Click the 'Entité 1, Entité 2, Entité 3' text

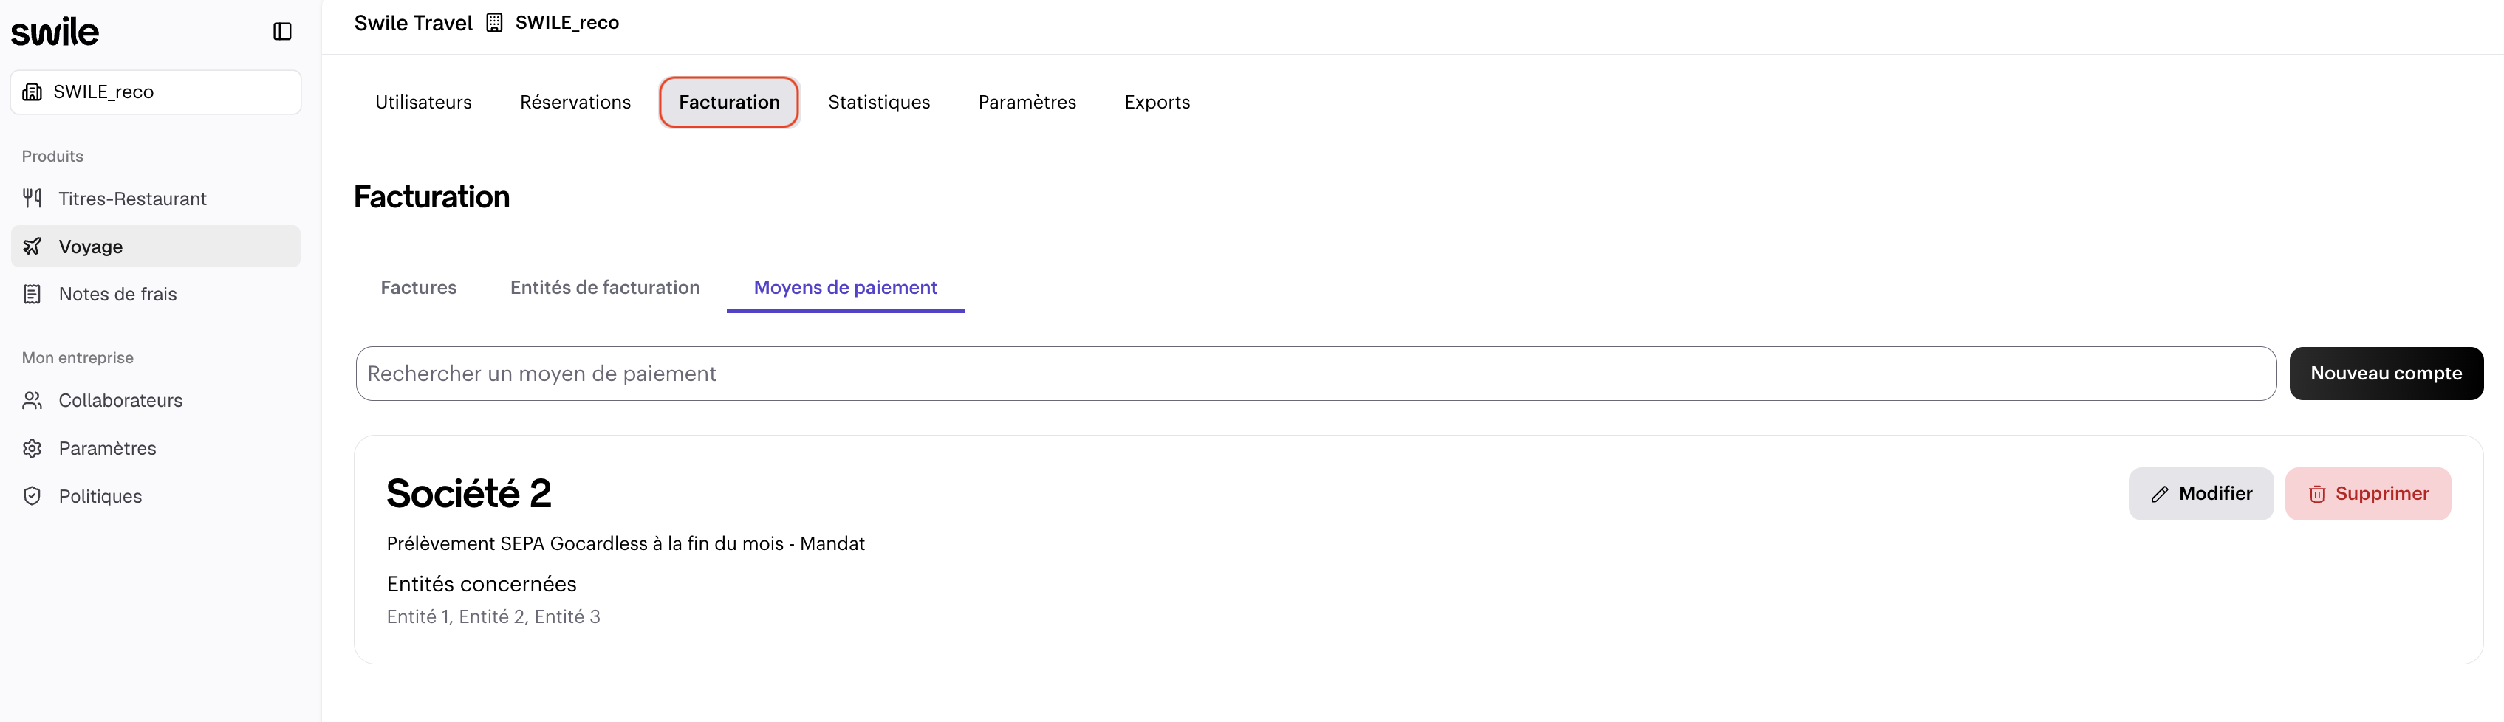(x=493, y=617)
